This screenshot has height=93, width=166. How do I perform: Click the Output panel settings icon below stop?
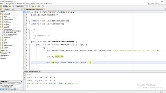point(24,80)
